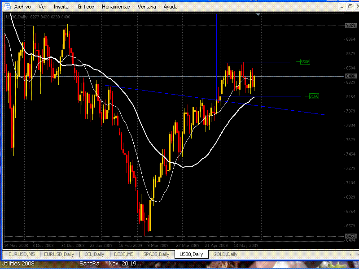Switch to the EURUSD,M5 chart tab

[22, 254]
